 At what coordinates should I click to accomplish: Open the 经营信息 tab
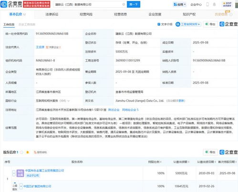120,14
